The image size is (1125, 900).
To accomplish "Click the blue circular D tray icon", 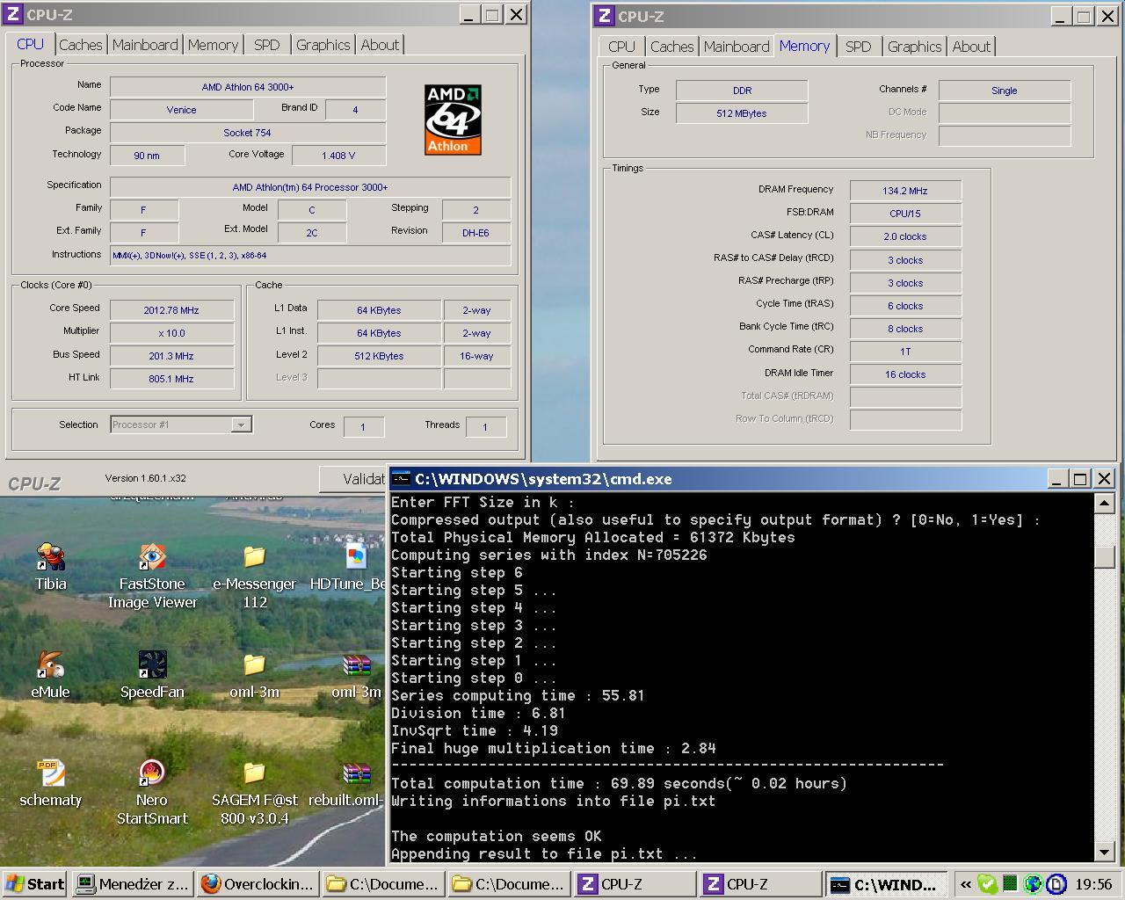I will click(1056, 884).
